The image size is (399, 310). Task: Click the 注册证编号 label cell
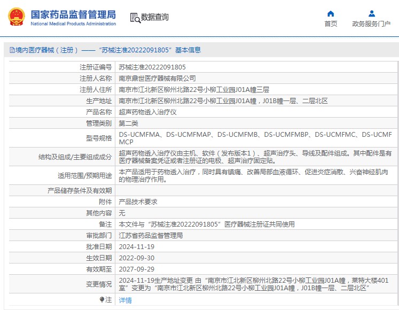pyautogui.click(x=62, y=67)
